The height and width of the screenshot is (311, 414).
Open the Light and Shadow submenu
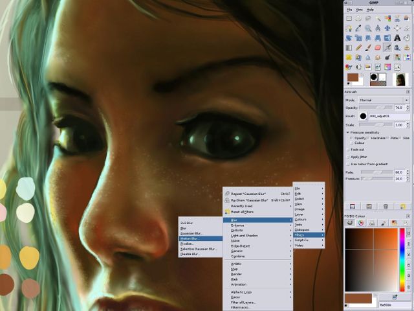258,236
